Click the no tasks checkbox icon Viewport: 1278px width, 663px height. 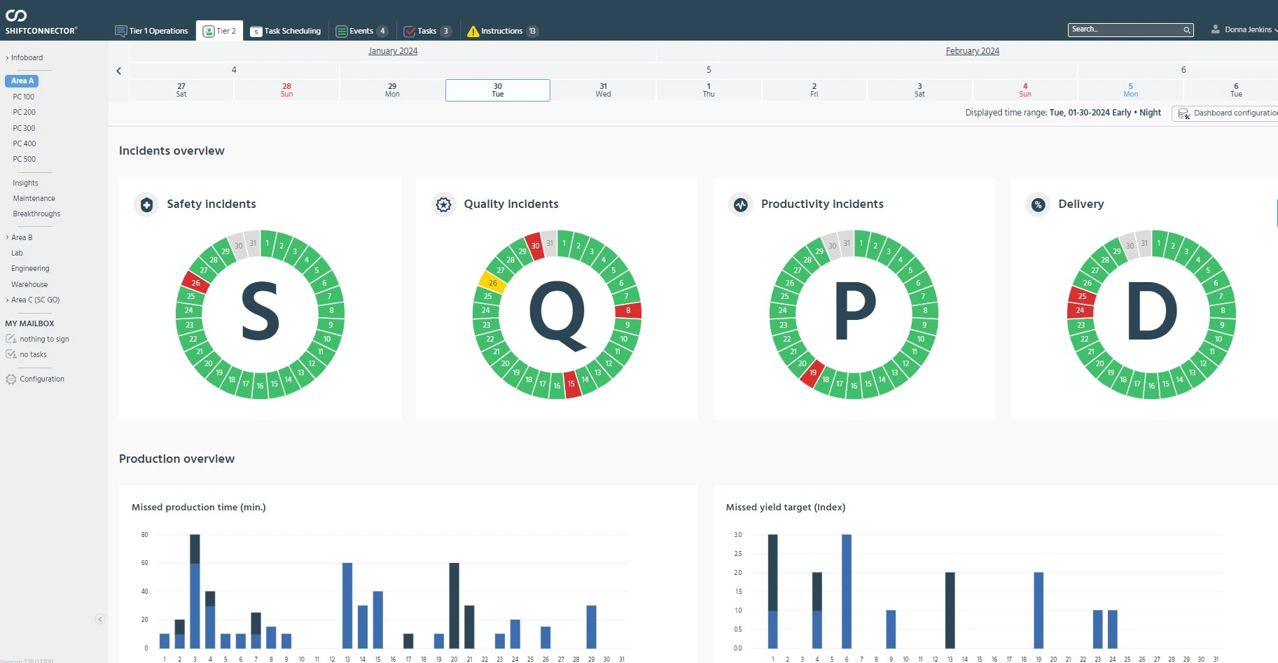11,354
